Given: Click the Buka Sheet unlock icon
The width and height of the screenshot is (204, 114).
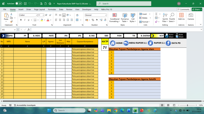Looking at the screenshot, I should coord(177,36).
